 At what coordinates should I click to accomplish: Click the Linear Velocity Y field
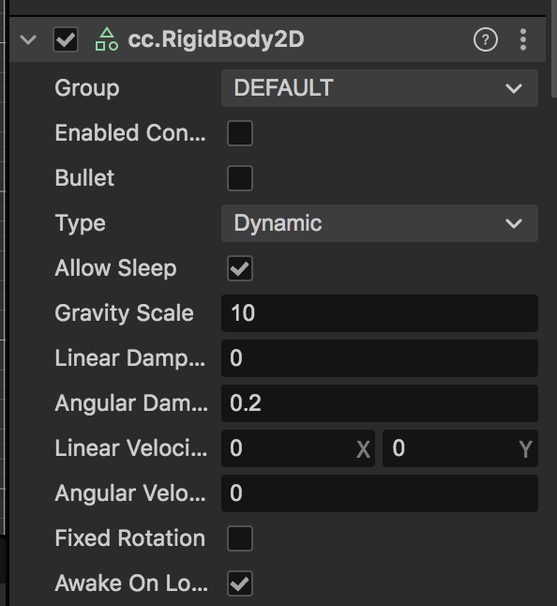click(x=460, y=448)
